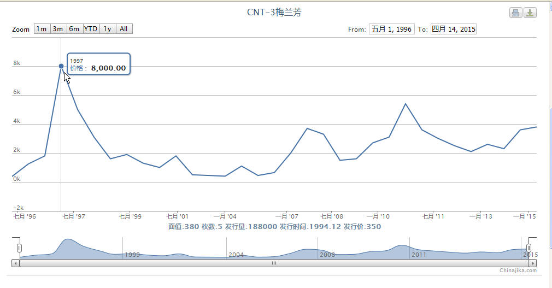The image size is (552, 288).
Task: Click the 发行价:350 subtitle text
Action: [x=362, y=226]
